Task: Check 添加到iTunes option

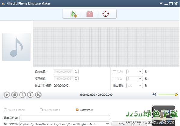Action: 41,110
